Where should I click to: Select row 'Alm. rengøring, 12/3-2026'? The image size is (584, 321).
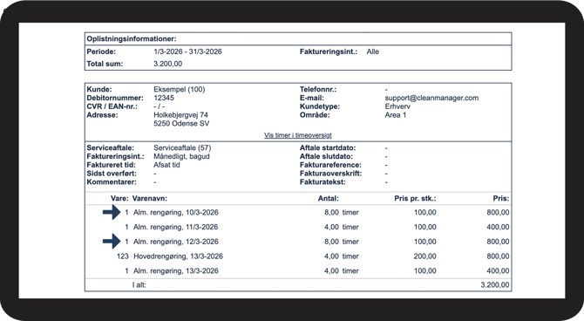click(x=297, y=242)
